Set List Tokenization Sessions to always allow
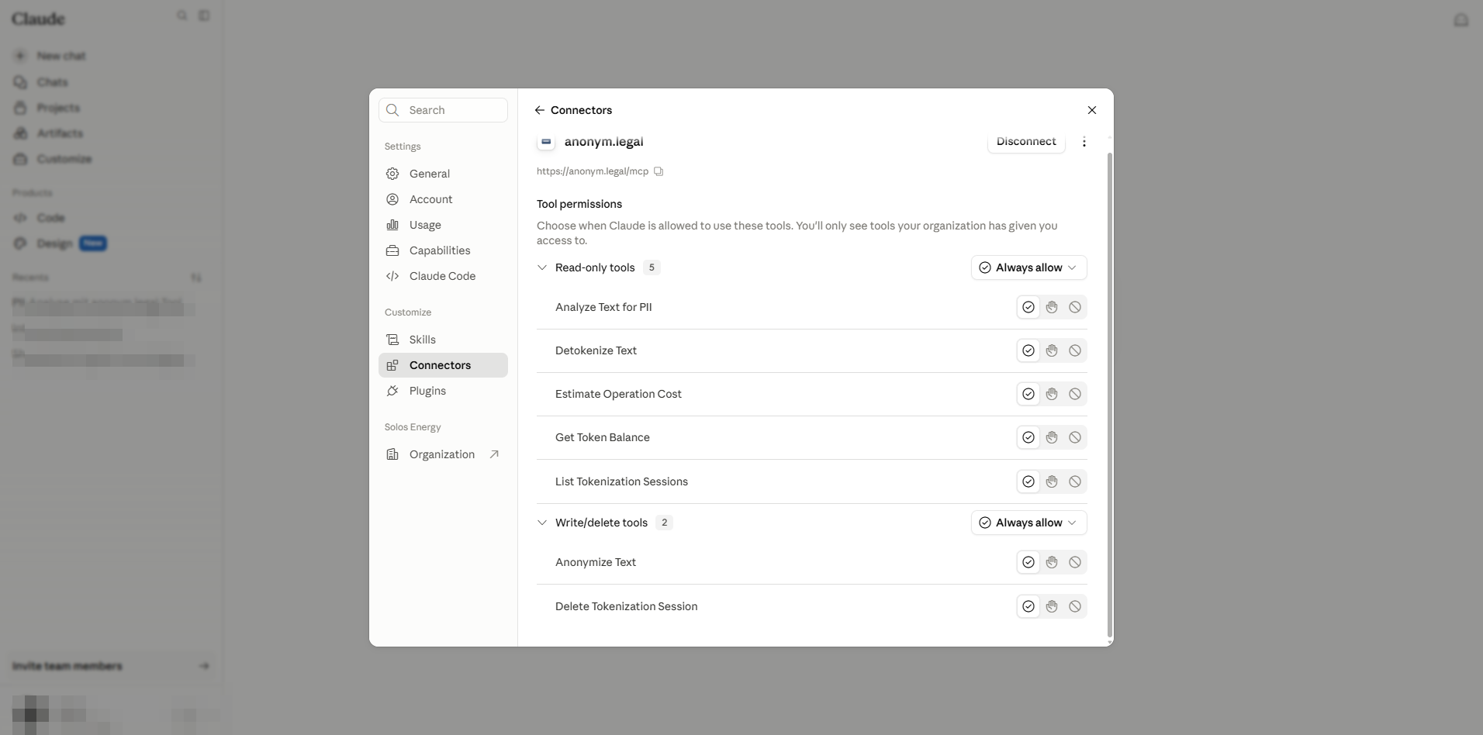 tap(1028, 481)
